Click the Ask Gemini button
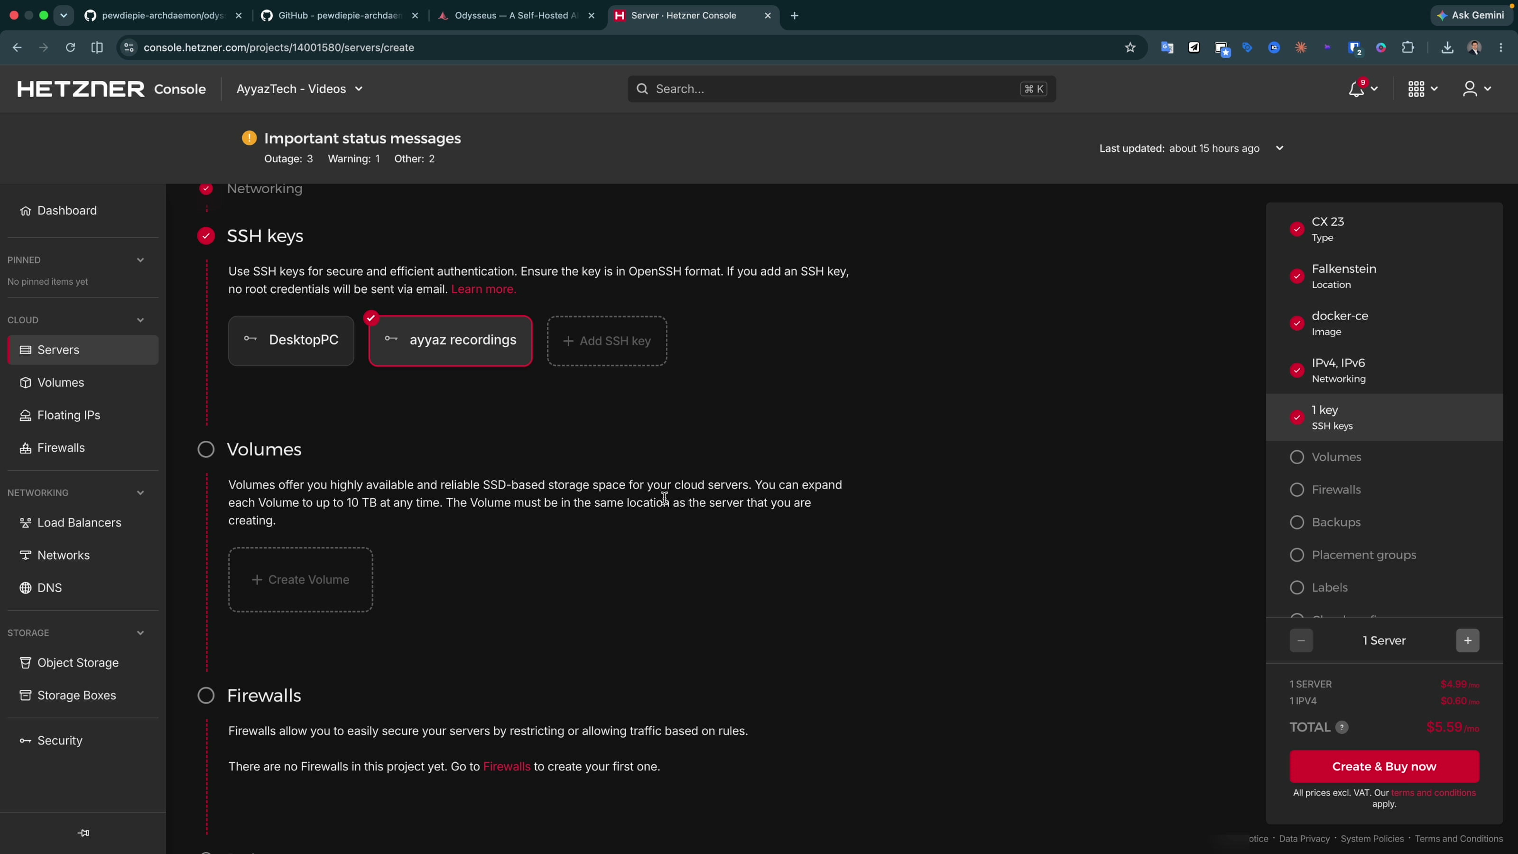This screenshot has width=1518, height=854. click(x=1471, y=15)
